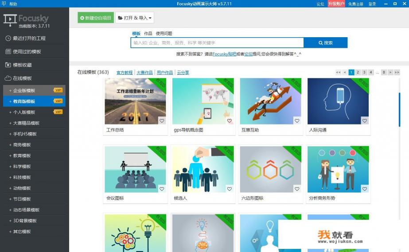Open the 帮助 menu in title bar
This screenshot has width=409, height=252.
13,4
